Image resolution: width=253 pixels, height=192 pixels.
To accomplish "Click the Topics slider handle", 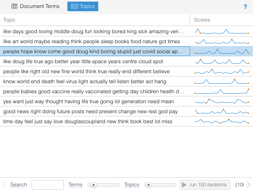I will pos(148,185).
